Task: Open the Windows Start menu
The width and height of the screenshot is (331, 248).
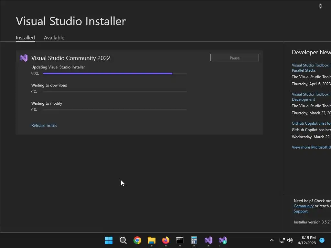Action: coord(109,240)
